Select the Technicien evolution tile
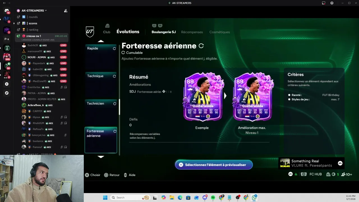 (101, 112)
